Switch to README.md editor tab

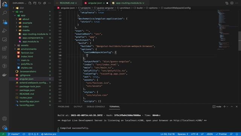click(x=67, y=3)
